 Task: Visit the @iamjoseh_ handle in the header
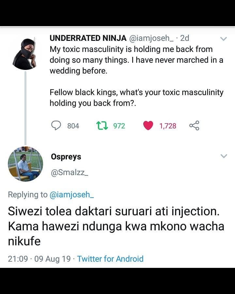point(151,39)
